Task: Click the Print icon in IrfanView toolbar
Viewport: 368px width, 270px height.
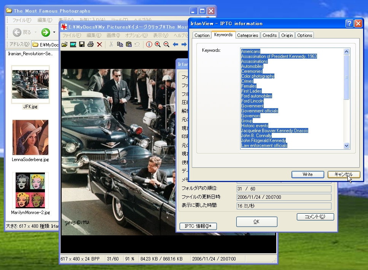Action: click(90, 44)
